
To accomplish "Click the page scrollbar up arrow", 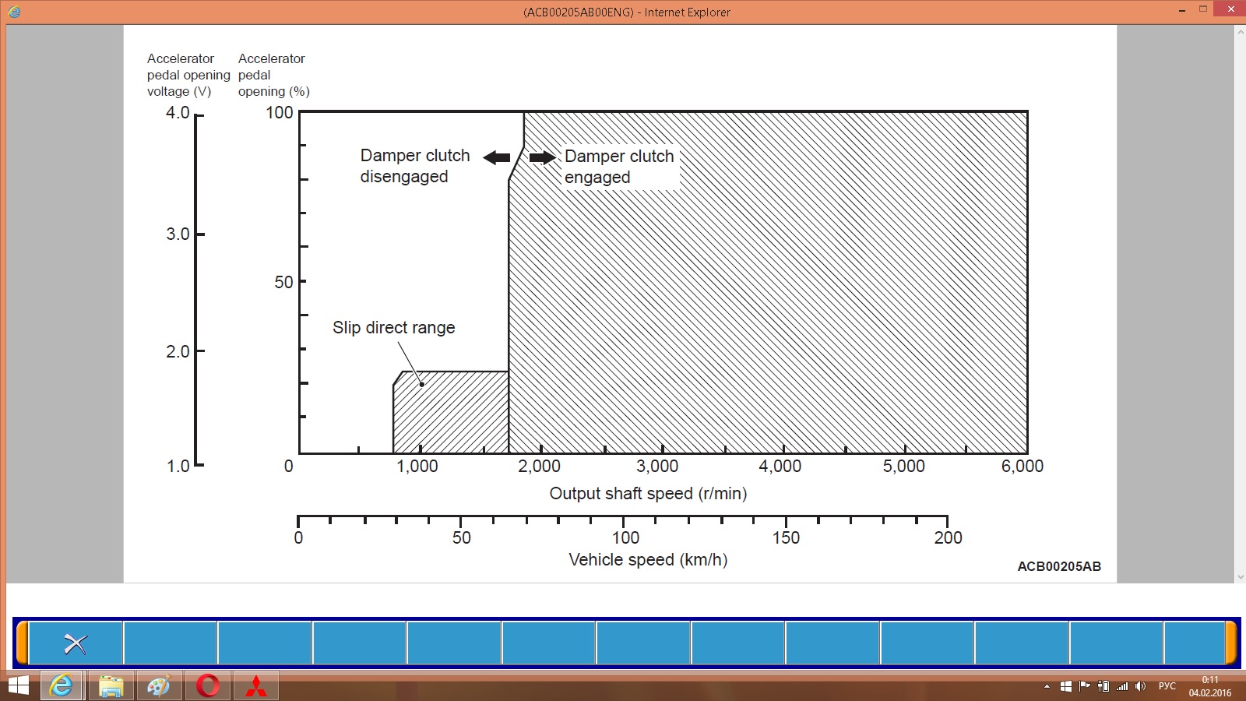I will coord(1240,32).
